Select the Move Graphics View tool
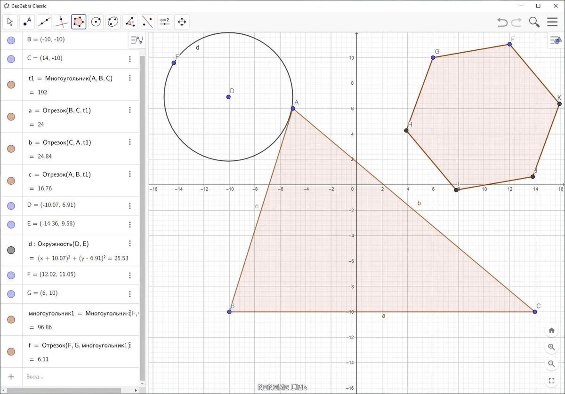Viewport: 565px width, 394px height. point(182,22)
